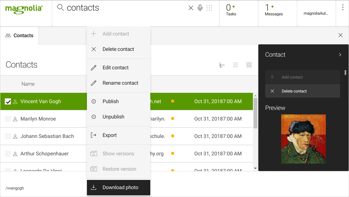This screenshot has height=197, width=349.
Task: Switch to tree view layout
Action: pyautogui.click(x=222, y=65)
